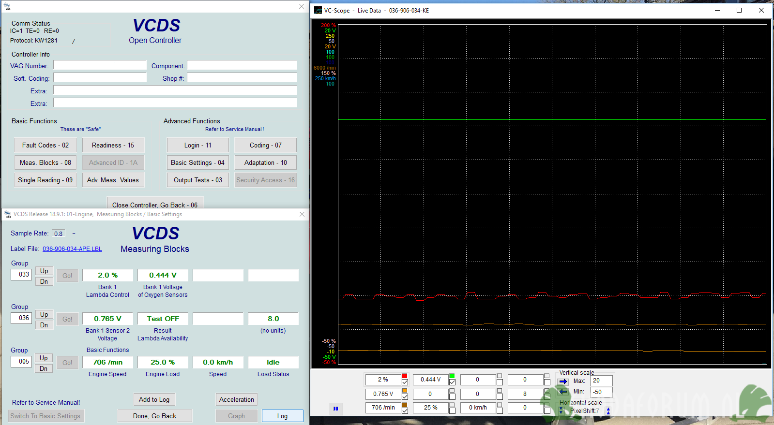The image size is (774, 425).
Task: Click VCDS icon in Measuring Blocks title bar
Action: pos(7,214)
